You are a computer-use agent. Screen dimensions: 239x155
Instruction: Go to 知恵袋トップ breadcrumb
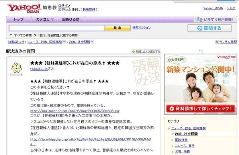[x=16, y=42]
